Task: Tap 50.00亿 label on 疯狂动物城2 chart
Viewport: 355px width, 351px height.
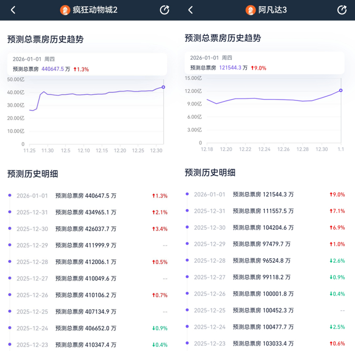Action: coord(16,80)
